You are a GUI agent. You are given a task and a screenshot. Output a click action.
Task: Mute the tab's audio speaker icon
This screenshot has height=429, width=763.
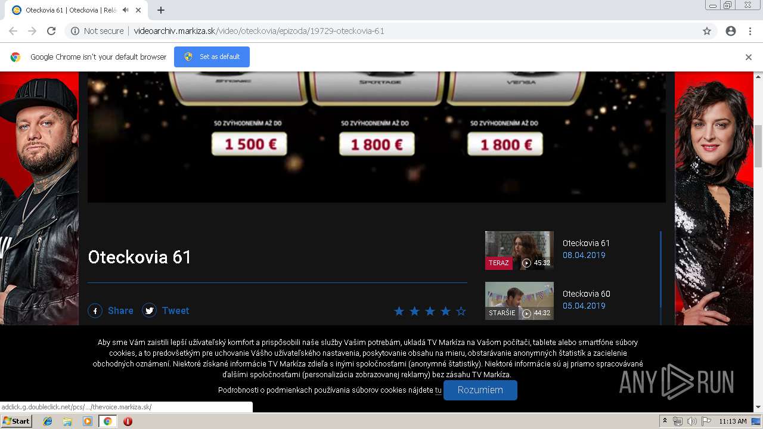(126, 10)
